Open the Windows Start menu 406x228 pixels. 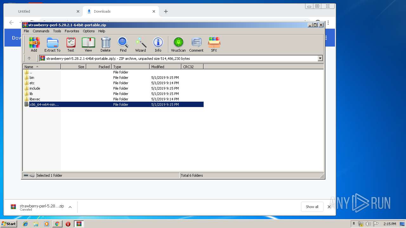(9, 224)
